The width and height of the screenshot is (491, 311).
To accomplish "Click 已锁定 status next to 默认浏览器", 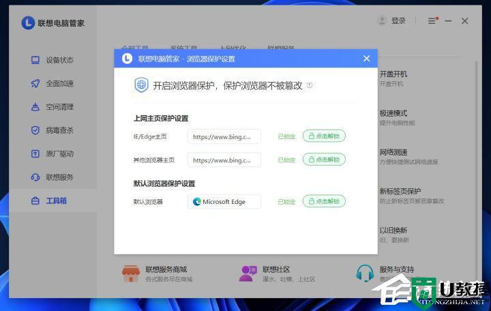I will (287, 202).
